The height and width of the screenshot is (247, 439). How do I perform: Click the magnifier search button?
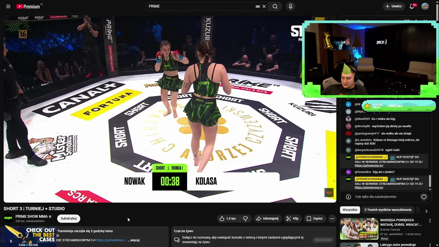[x=275, y=6]
